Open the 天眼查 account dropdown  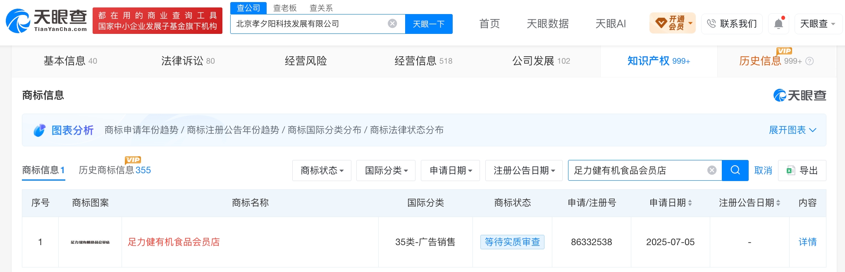coord(818,24)
